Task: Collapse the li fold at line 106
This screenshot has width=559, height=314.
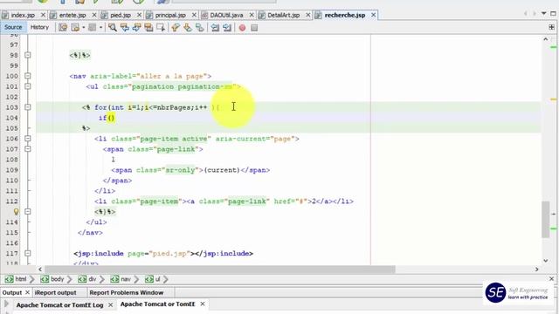Action: pyautogui.click(x=27, y=139)
